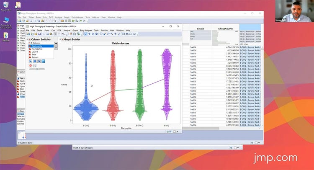The image size is (314, 170).
Task: Click the graph title Yield vs factors
Action: [x=120, y=43]
